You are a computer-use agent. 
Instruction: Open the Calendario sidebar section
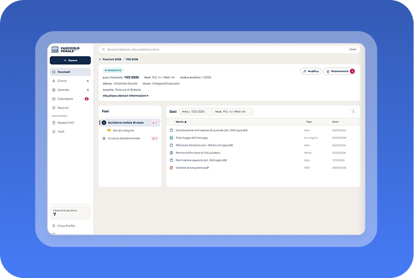click(70, 99)
